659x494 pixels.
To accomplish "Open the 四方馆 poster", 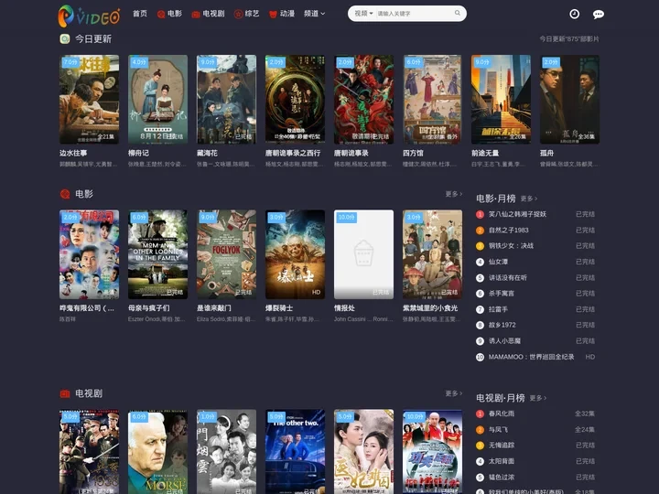I will pos(432,99).
